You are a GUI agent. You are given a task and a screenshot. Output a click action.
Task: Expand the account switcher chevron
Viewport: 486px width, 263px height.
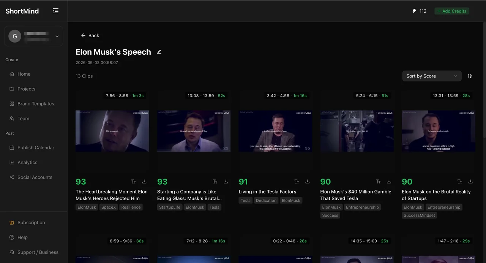coord(57,36)
